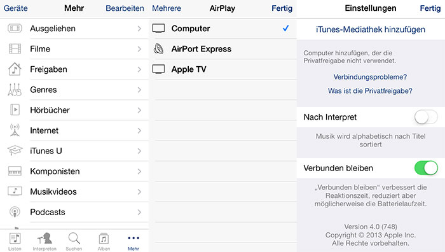
Task: Tap the Podcasts icon
Action: [x=15, y=212]
